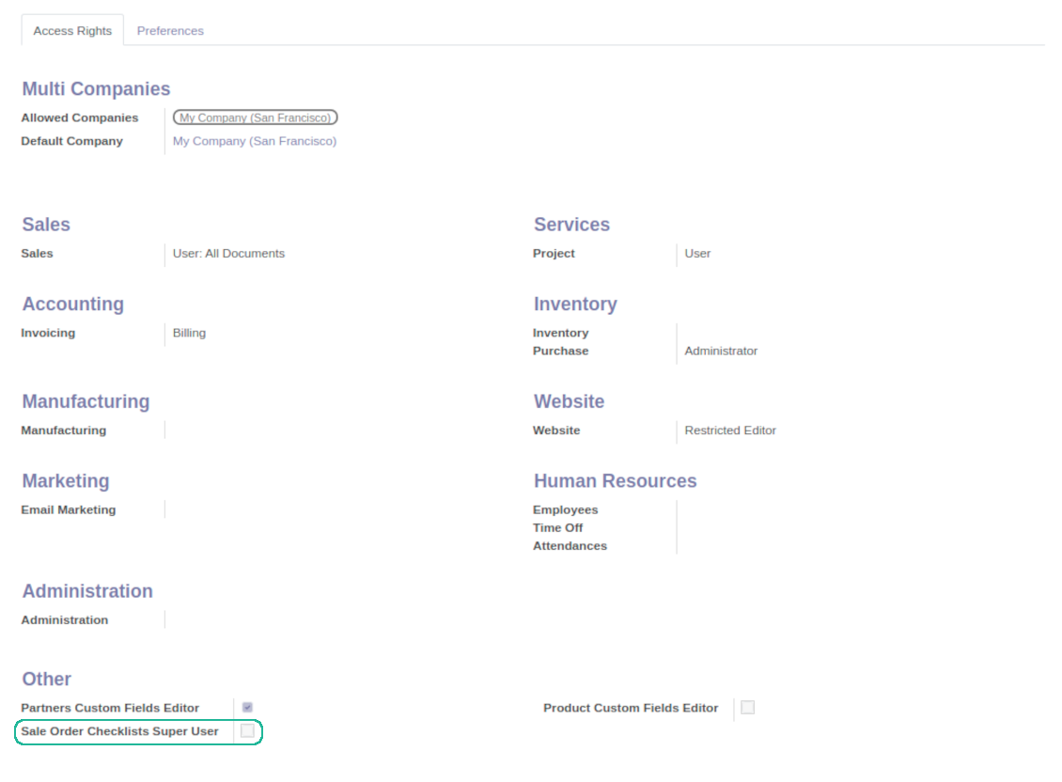Click the Time Off field label

click(x=557, y=527)
